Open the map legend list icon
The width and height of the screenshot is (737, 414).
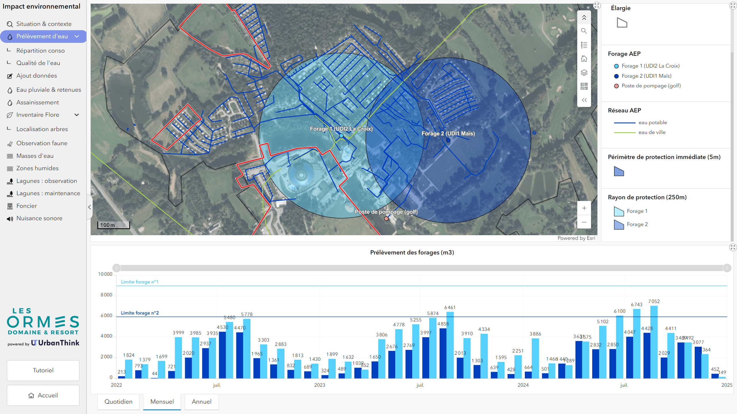(584, 45)
